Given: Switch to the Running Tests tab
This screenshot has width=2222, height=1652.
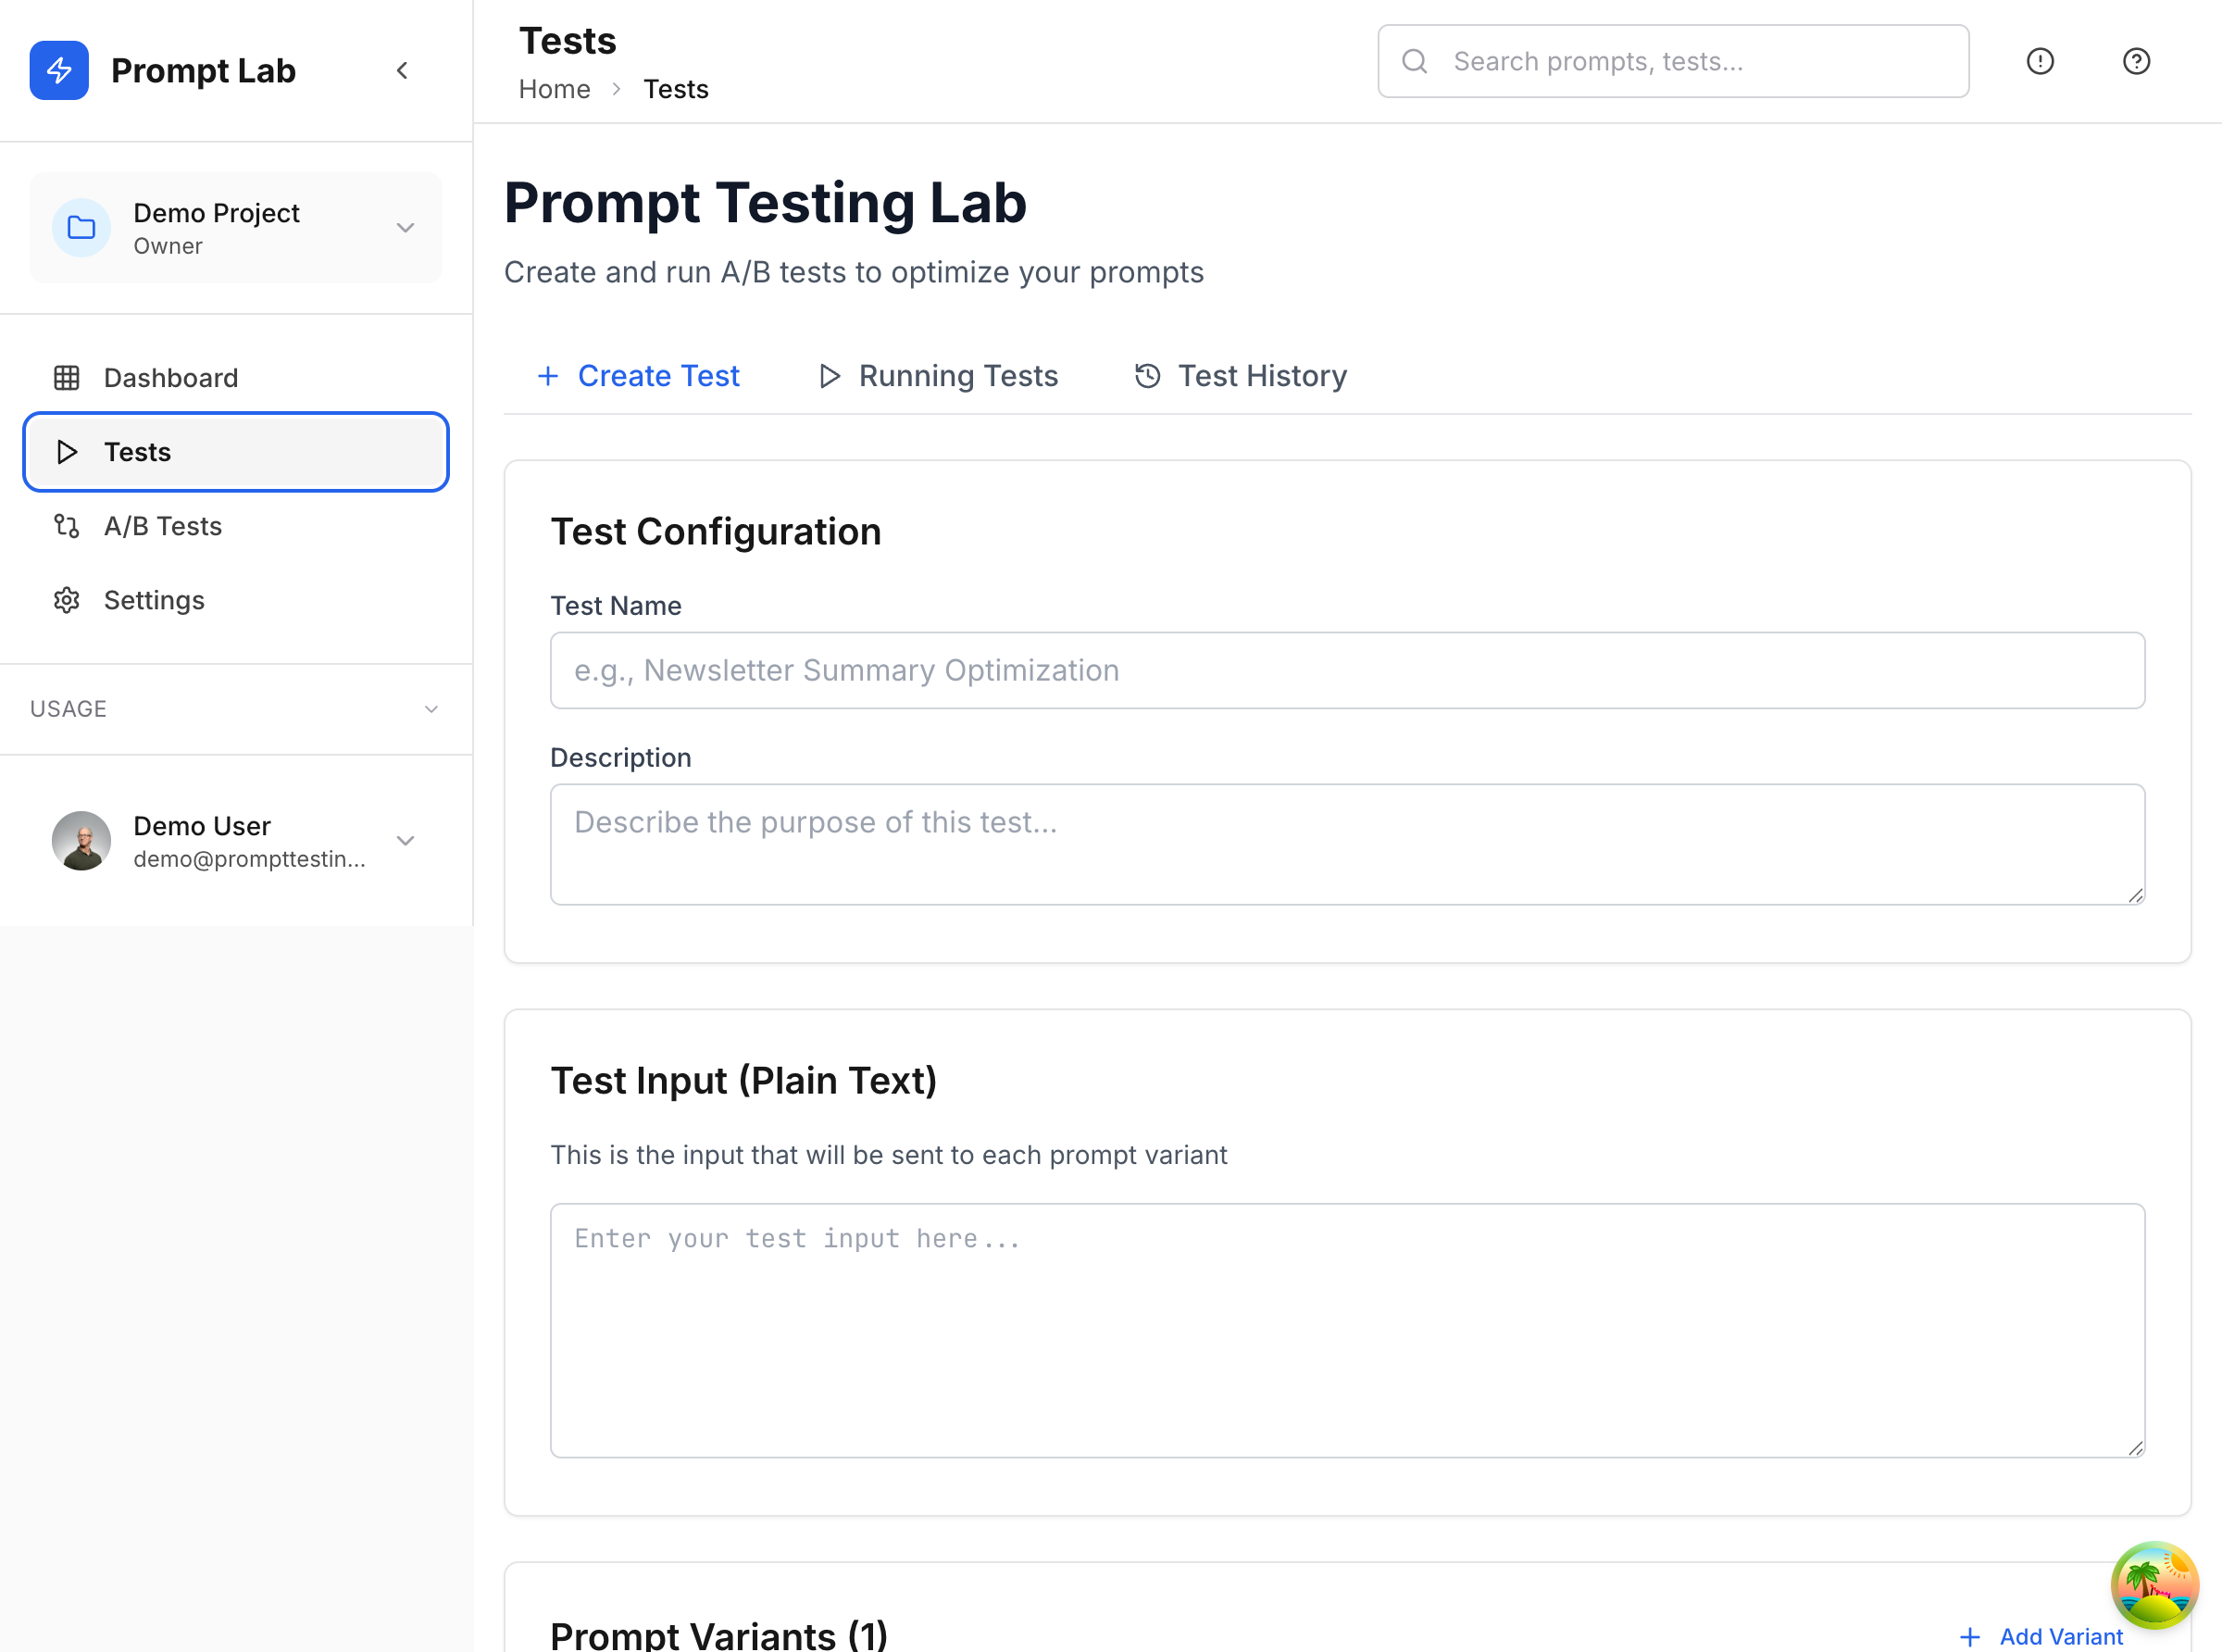Looking at the screenshot, I should [x=939, y=376].
